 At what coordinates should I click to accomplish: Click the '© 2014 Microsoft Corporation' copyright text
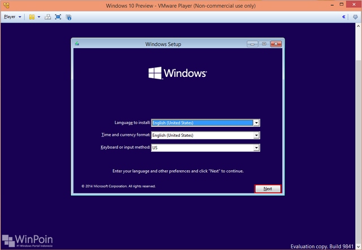(x=118, y=186)
